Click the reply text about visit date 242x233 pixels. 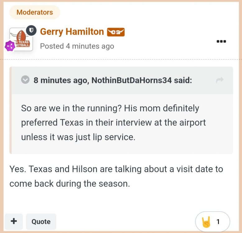116,176
